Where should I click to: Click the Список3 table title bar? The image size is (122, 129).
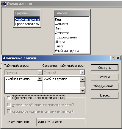(72, 13)
